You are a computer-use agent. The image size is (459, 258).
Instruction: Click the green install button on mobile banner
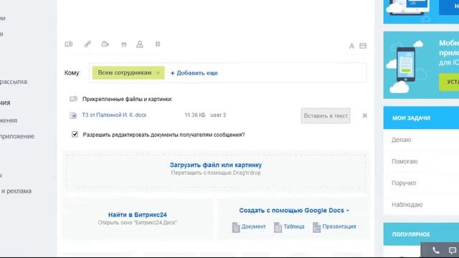tap(449, 82)
